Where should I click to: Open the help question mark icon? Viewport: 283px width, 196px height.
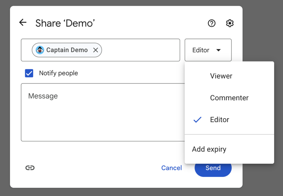tap(211, 23)
